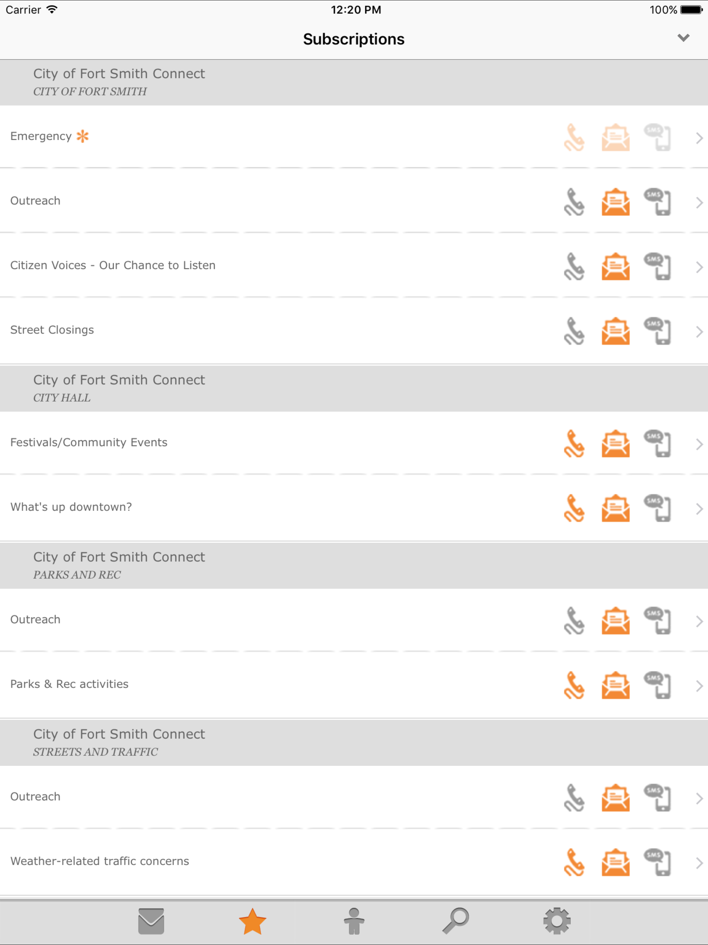Open the Messages envelope tab
Viewport: 708px width, 945px height.
[x=151, y=922]
